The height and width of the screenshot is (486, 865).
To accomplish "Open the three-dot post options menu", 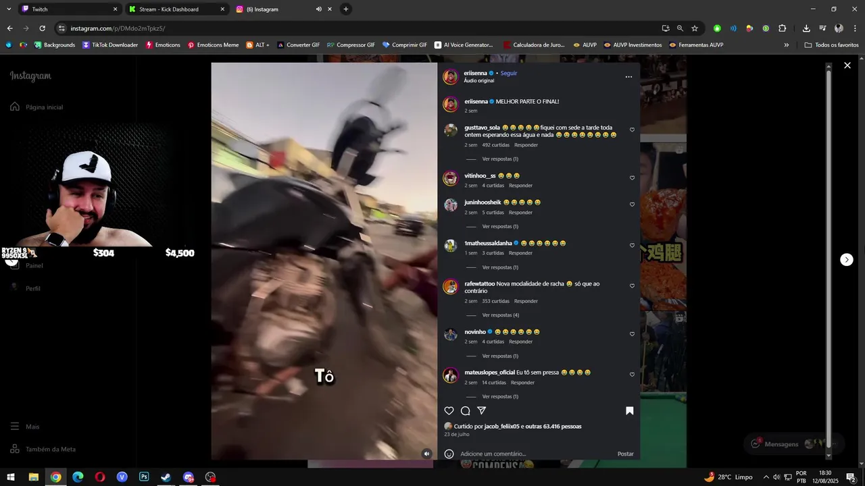I will click(628, 77).
